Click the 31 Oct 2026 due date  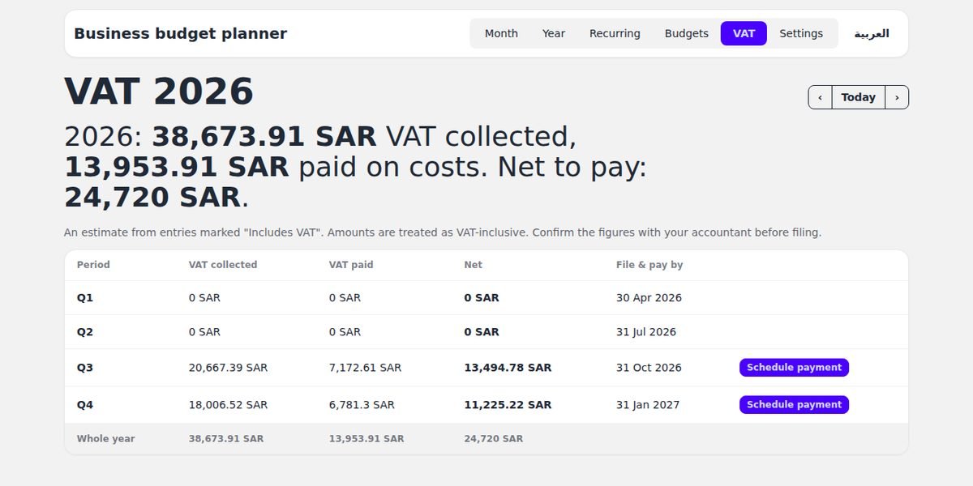point(649,368)
